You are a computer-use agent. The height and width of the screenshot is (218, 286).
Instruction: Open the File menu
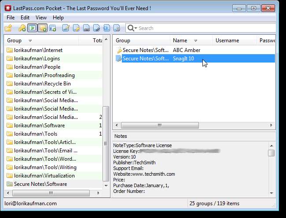[x=11, y=18]
